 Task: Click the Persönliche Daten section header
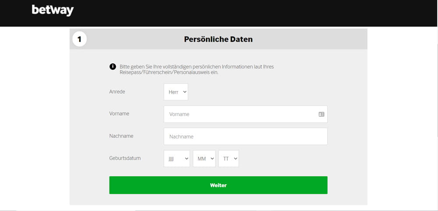218,39
